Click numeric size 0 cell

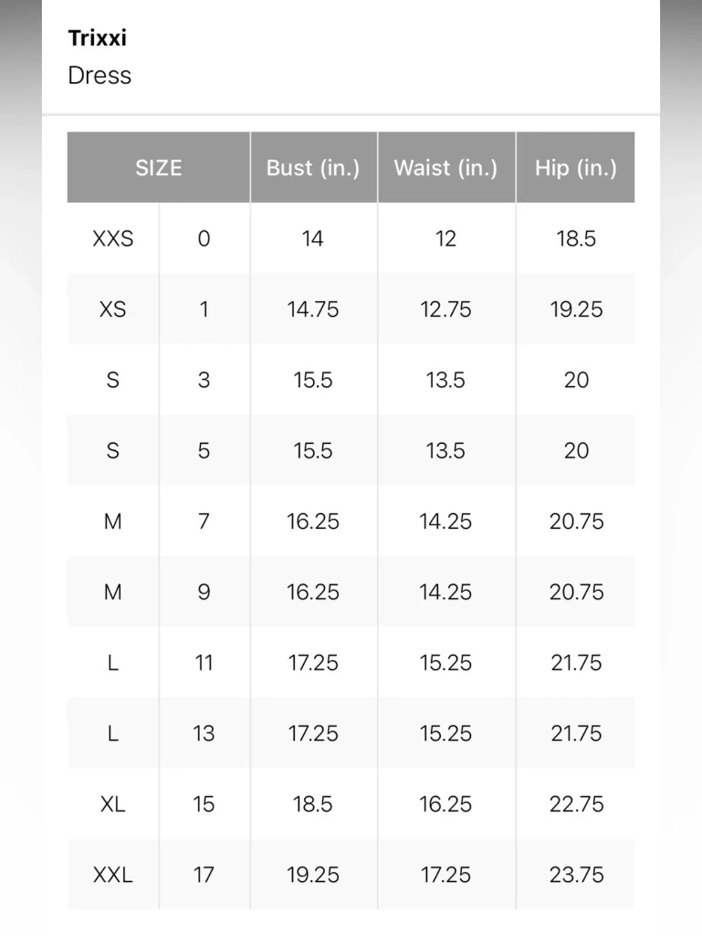click(x=204, y=239)
